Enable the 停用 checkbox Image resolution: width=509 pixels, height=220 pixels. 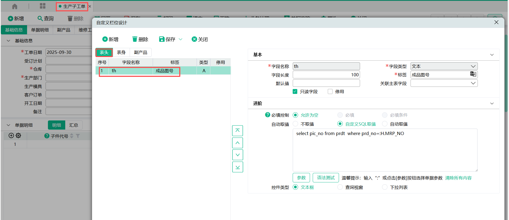pos(330,92)
